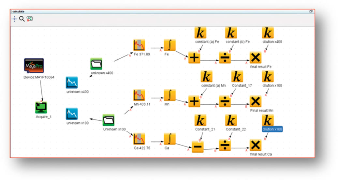Select the Ca 422.75 spectral range node

click(139, 139)
